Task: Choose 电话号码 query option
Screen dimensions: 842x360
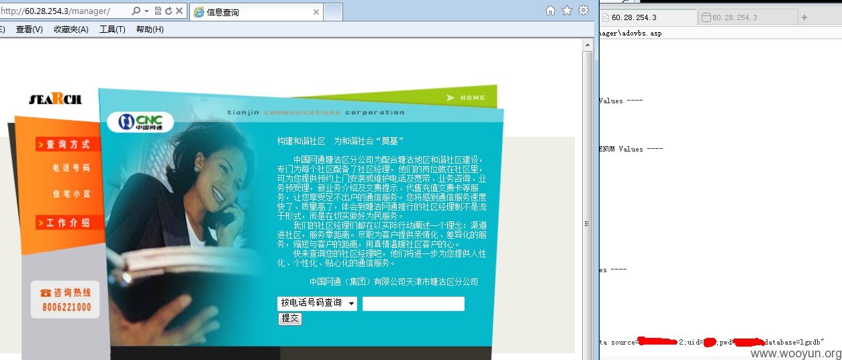Action: [x=71, y=168]
